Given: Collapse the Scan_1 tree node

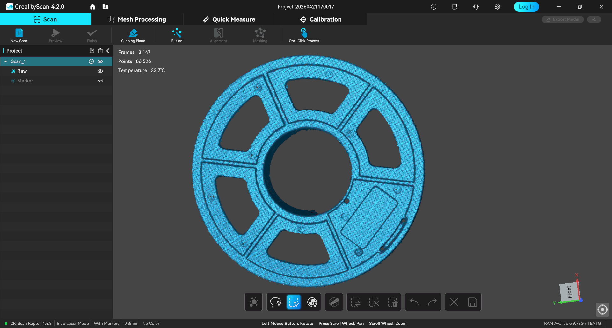Looking at the screenshot, I should pyautogui.click(x=6, y=61).
